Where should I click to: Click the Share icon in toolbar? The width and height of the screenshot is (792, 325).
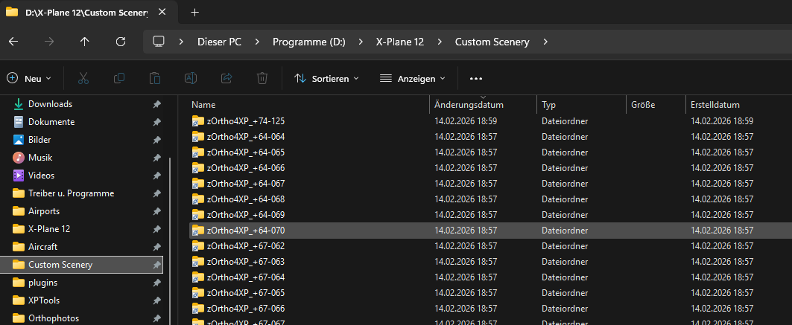click(226, 78)
